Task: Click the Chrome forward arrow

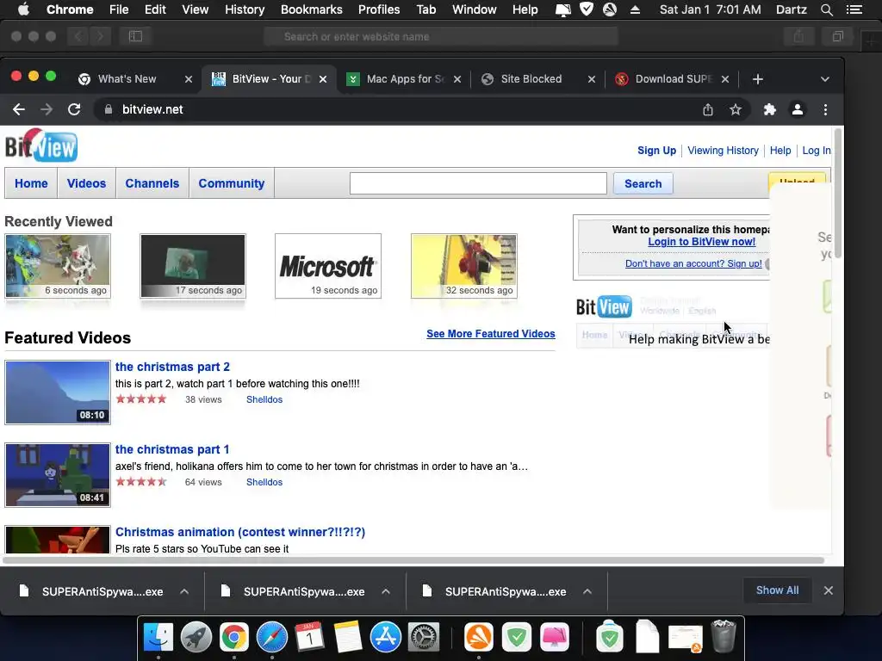Action: 47,109
